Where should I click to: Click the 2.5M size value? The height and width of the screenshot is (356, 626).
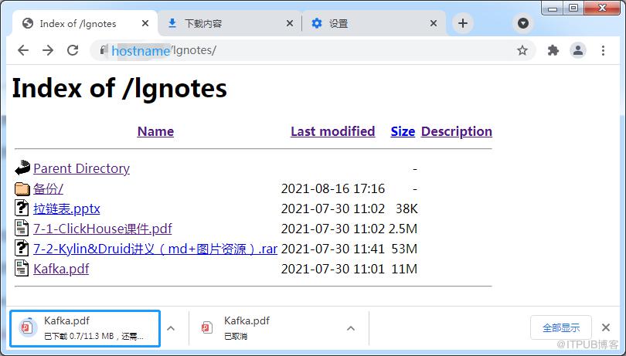[x=403, y=229]
